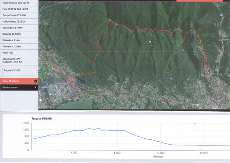Open the highlighted orange tab above map
This screenshot has height=163, width=230.
pyautogui.click(x=199, y=1)
